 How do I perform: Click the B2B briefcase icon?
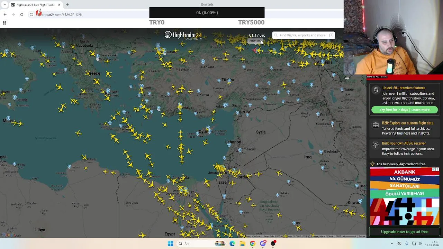[376, 125]
